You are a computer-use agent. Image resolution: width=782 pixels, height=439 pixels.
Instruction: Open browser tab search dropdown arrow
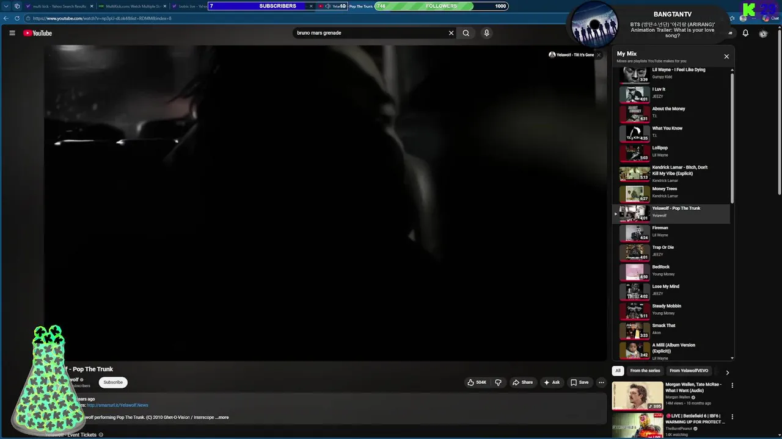coord(5,6)
